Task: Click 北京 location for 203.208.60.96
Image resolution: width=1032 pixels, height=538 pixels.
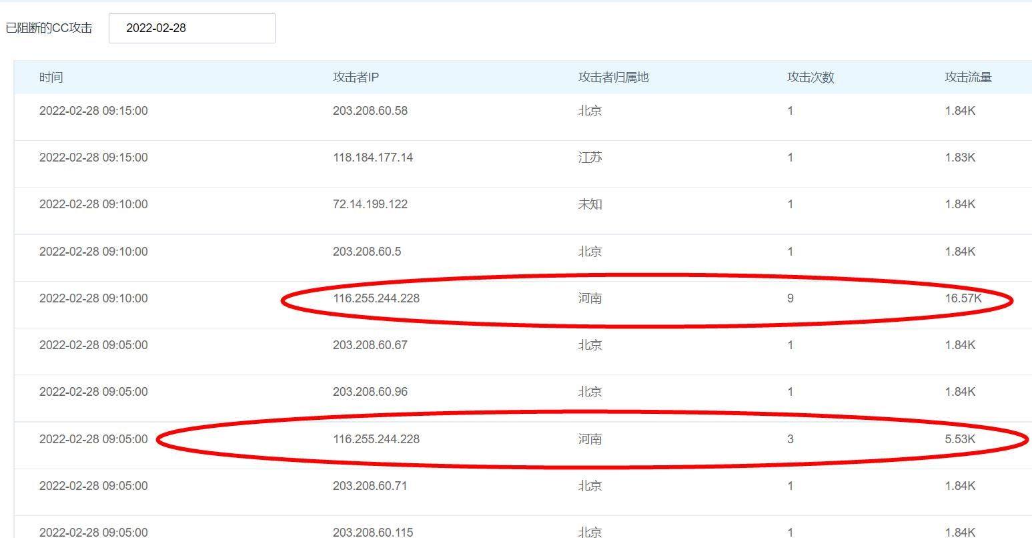Action: point(590,392)
